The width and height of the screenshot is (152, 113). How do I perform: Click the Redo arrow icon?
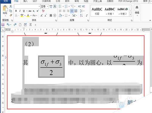(x=15, y=24)
